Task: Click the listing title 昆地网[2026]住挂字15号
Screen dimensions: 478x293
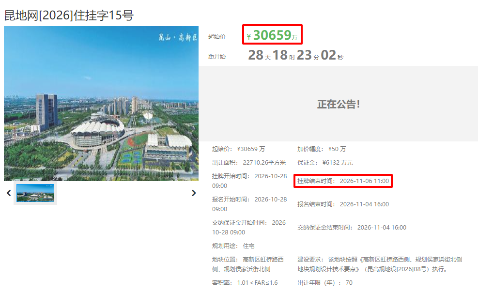Action: pos(69,15)
